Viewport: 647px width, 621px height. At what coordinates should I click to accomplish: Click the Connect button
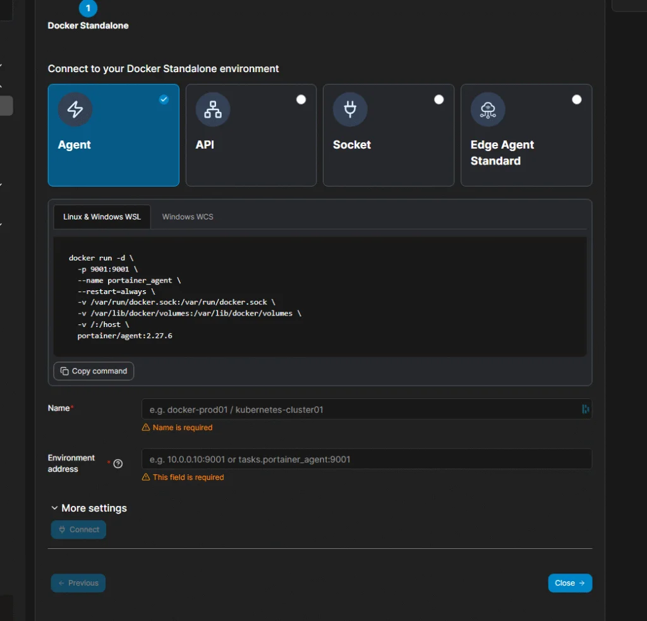[78, 530]
